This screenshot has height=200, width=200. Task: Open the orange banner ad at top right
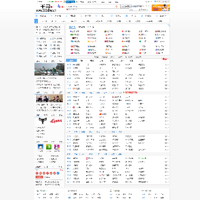[161, 8]
